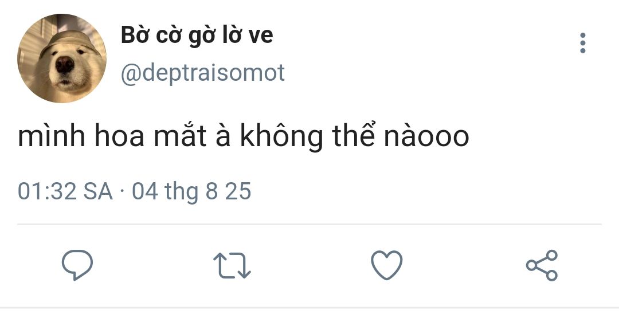This screenshot has height=318, width=619.
Task: Open sharing options for this tweet
Action: coord(542,265)
